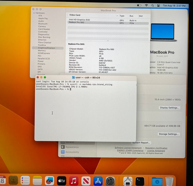The image size is (193, 186).
Task: Click the date and time in menu bar
Action: tap(174, 6)
